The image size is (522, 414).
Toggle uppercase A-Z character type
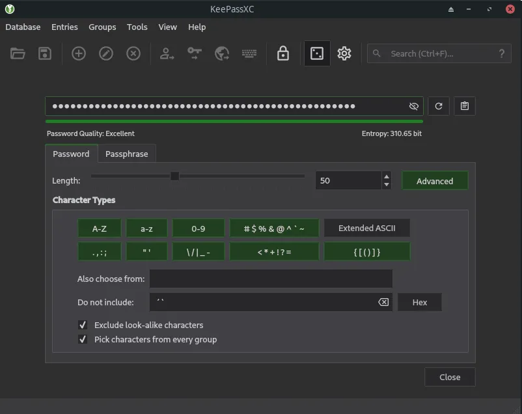coord(99,228)
